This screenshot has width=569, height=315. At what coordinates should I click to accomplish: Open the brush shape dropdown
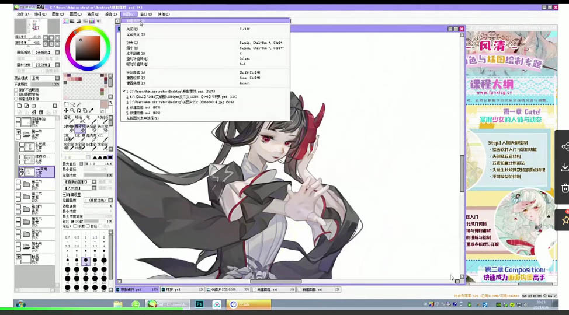click(x=94, y=182)
